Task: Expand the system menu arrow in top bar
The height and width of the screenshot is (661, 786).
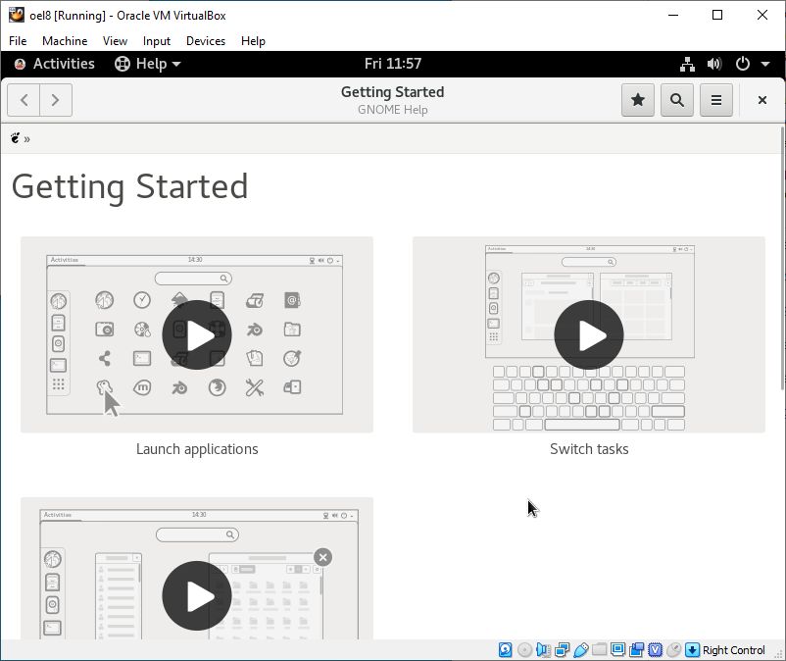Action: click(x=765, y=64)
